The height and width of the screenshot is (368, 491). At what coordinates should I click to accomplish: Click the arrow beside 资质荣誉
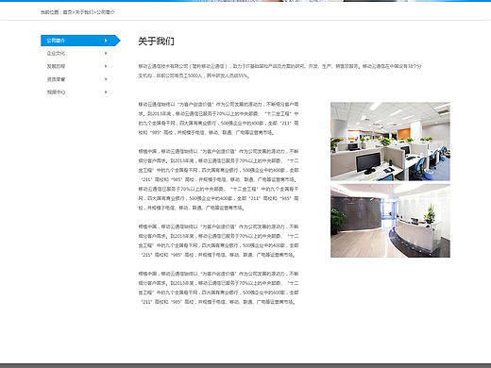coord(106,79)
